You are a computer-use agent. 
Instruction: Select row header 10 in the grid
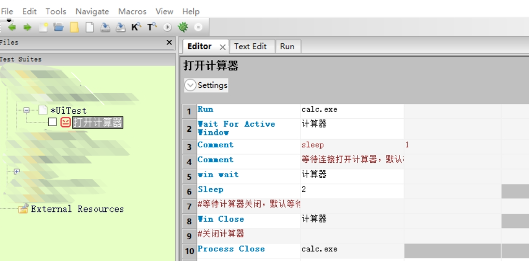tap(189, 251)
